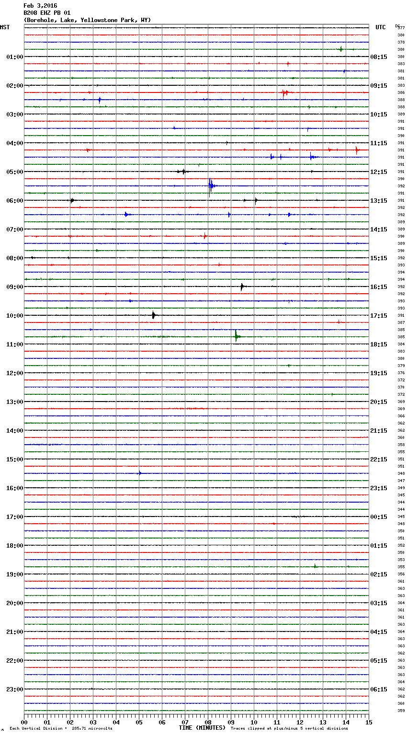Click the '08:15' UTC time label
The width and height of the screenshot is (407, 735).
coord(379,57)
